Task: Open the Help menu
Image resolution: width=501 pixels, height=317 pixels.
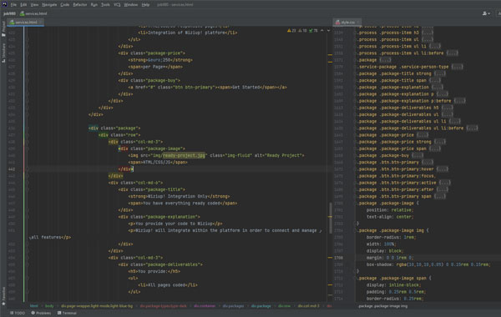Action: click(x=145, y=5)
